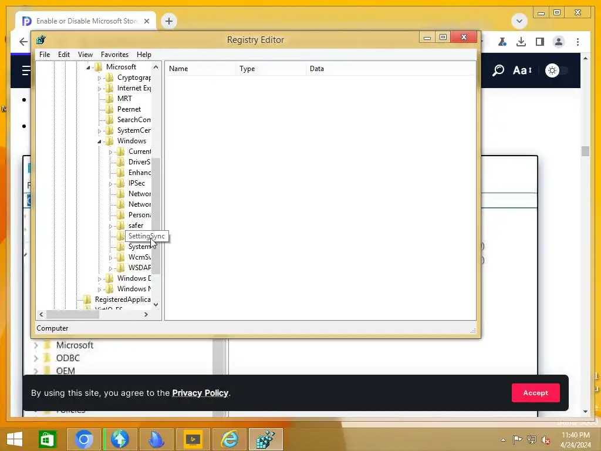Expand the WcmSvc key

(x=110, y=258)
